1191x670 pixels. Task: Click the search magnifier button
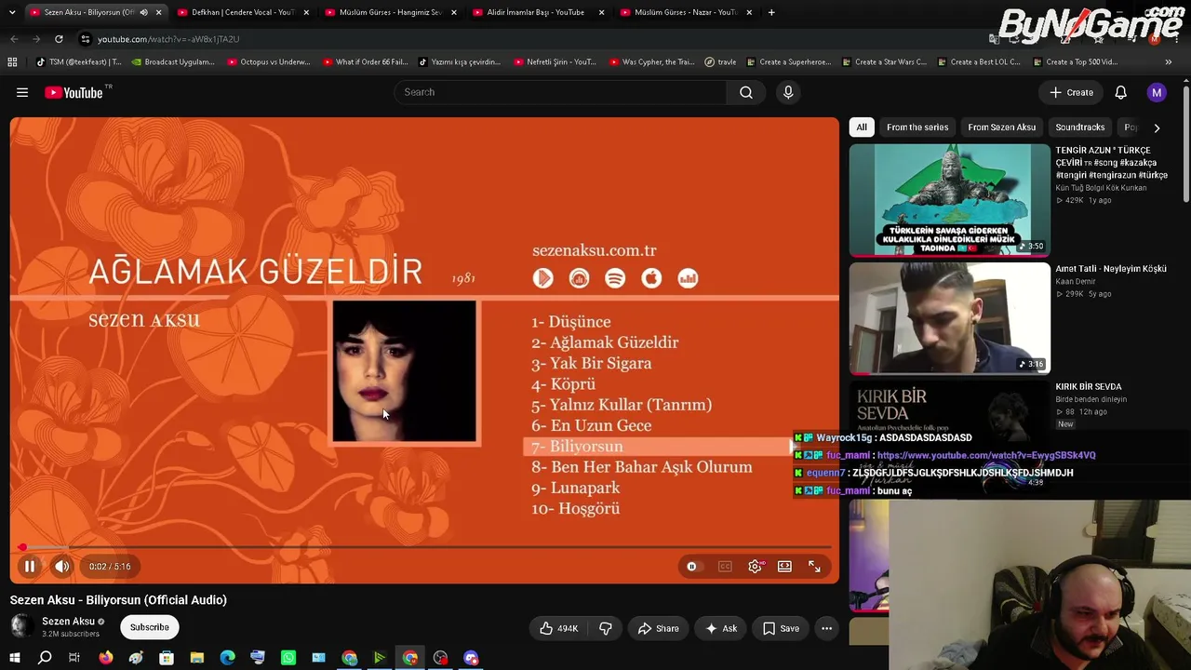[x=746, y=92]
